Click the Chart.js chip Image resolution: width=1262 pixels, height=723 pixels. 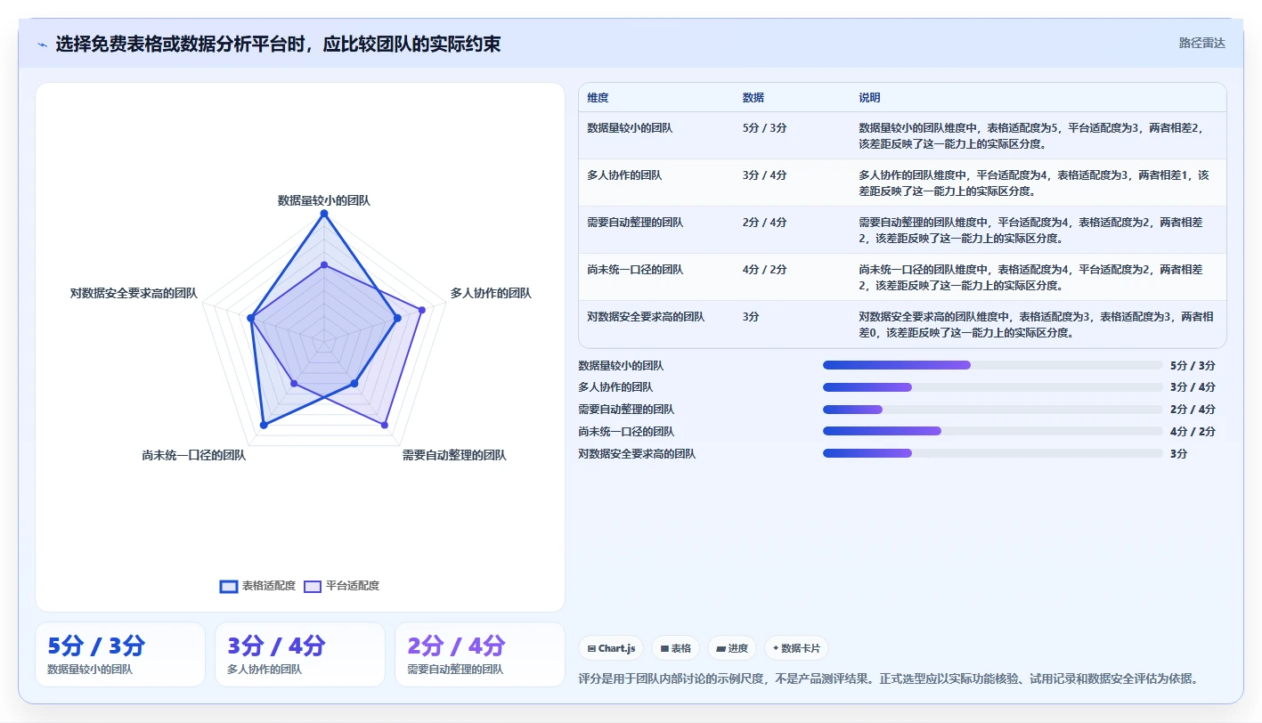[x=611, y=648]
